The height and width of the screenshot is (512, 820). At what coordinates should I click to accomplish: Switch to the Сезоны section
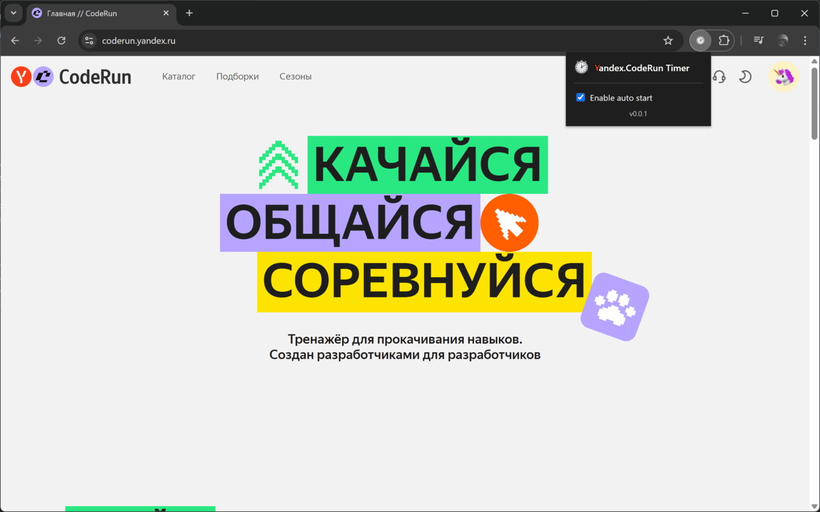click(x=295, y=76)
